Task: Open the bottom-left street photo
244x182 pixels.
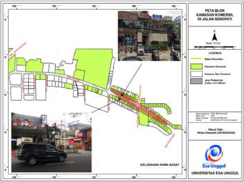Action: pos(51,142)
